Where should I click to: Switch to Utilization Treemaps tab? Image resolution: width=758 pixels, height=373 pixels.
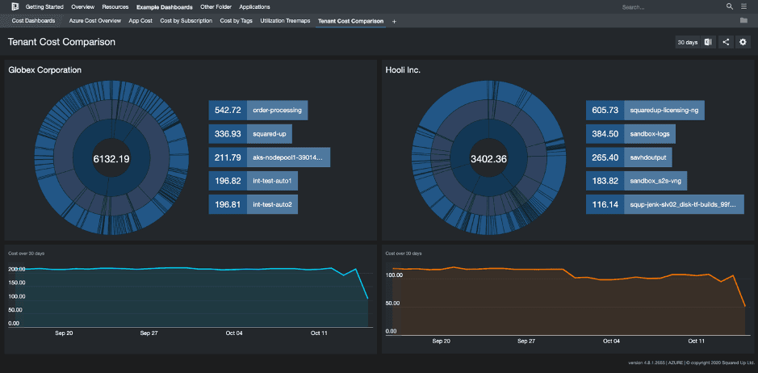pyautogui.click(x=285, y=21)
